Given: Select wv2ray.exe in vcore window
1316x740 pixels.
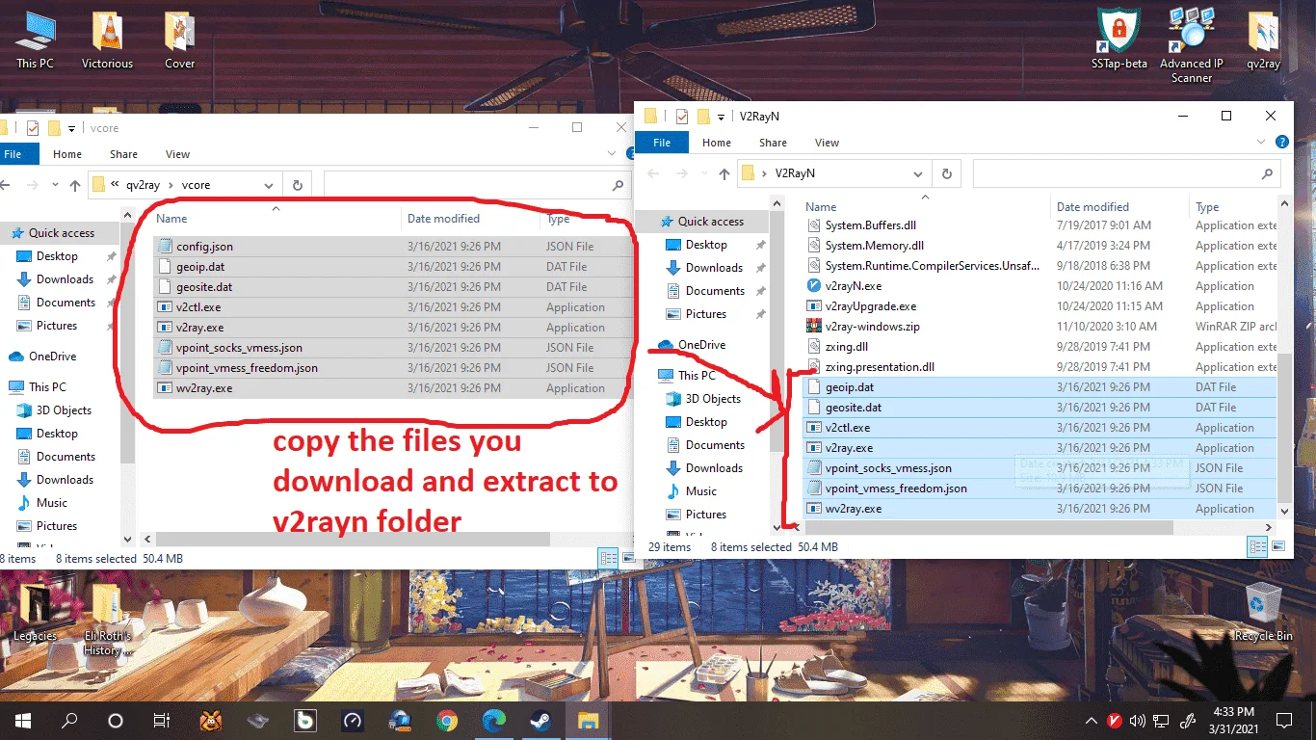Looking at the screenshot, I should (393, 388).
